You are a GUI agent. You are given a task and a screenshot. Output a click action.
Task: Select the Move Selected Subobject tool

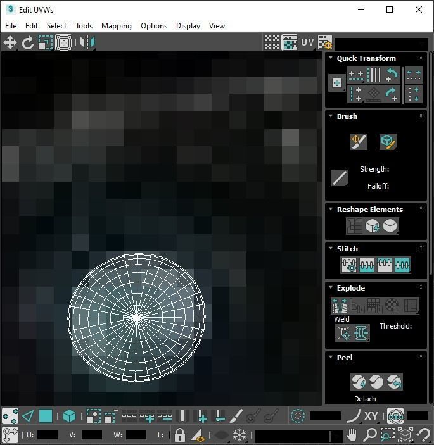coord(10,42)
